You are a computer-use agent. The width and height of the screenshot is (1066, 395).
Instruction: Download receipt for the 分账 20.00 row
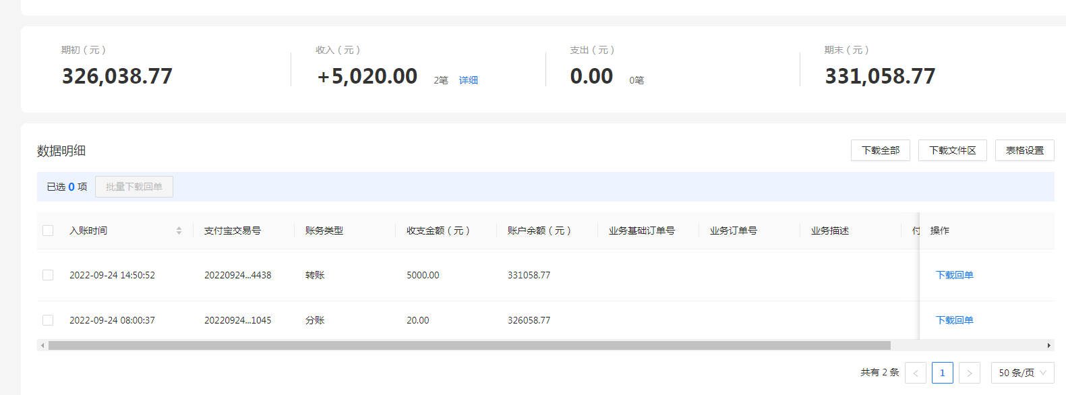pos(955,320)
